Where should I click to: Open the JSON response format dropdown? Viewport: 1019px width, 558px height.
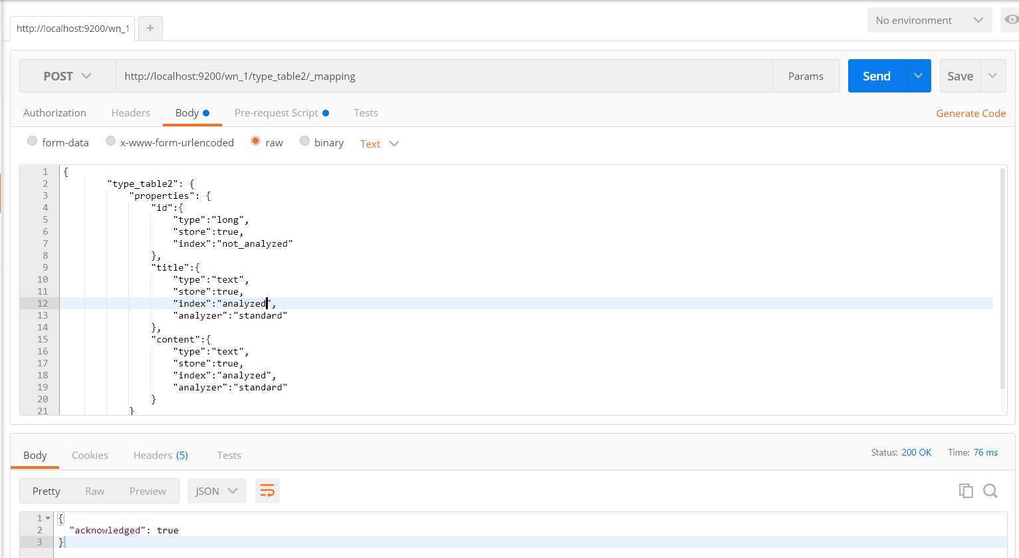click(x=217, y=491)
